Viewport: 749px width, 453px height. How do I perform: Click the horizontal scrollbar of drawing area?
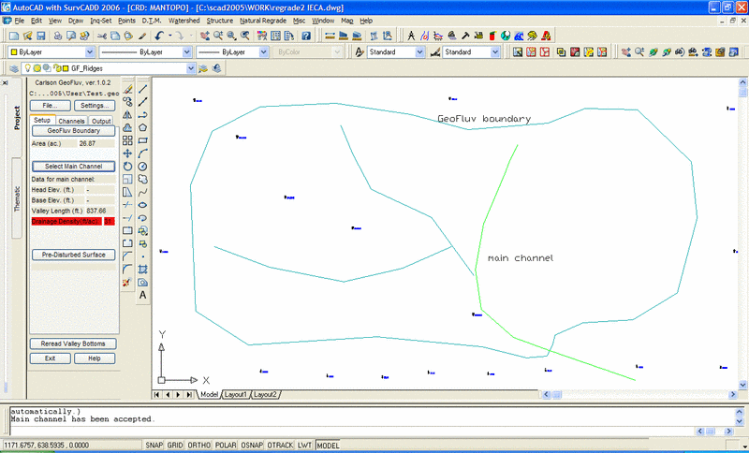638,395
